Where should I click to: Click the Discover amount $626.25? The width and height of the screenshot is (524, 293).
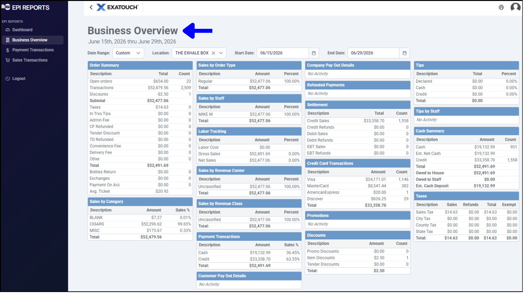[378, 199]
